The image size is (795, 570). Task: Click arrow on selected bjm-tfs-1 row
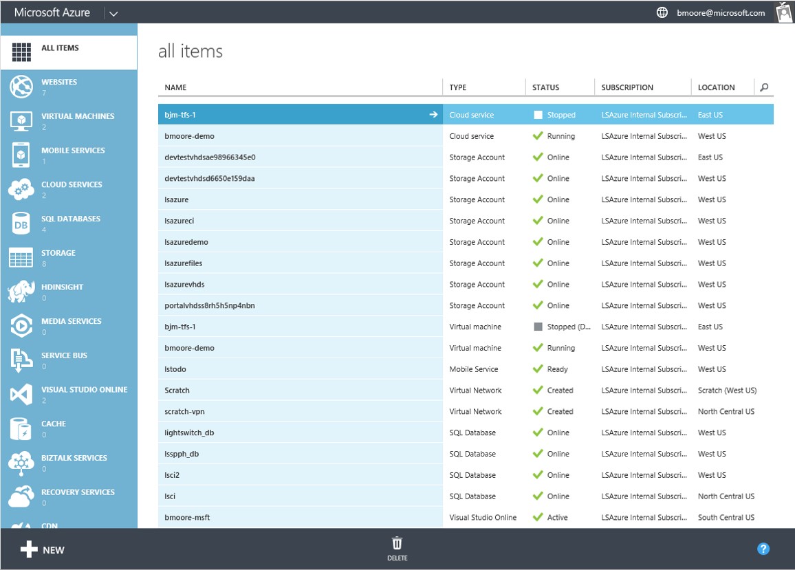point(433,115)
